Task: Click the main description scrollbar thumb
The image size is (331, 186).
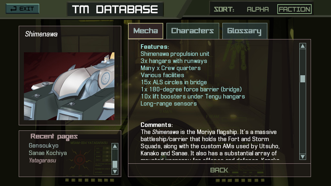Action: 303,79
